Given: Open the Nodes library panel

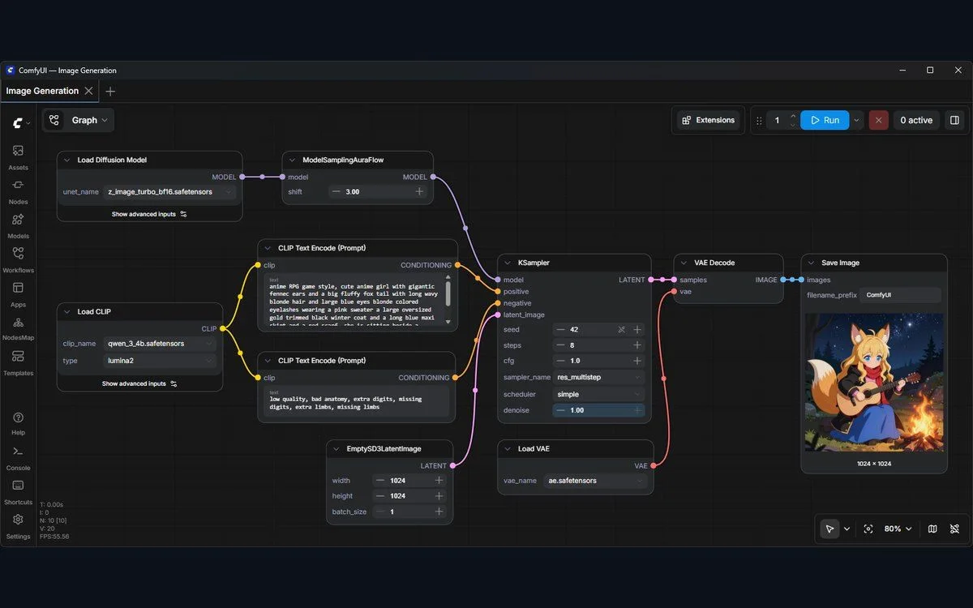Looking at the screenshot, I should (18, 191).
